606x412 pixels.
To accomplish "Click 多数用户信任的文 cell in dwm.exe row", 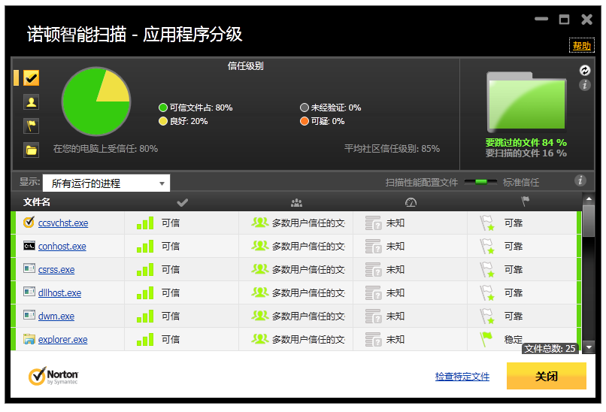I will tap(308, 317).
